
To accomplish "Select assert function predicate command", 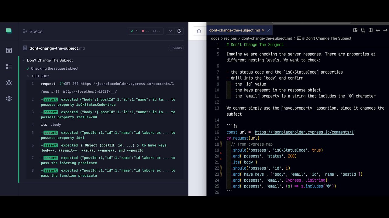I will tap(105, 173).
